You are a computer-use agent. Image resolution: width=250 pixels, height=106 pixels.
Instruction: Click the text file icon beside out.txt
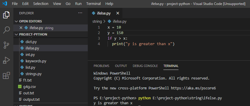(20, 93)
